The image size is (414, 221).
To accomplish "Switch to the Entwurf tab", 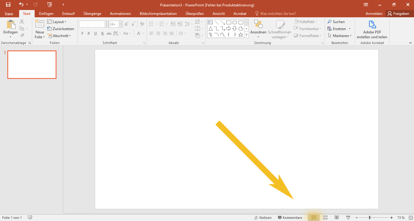I will [68, 14].
